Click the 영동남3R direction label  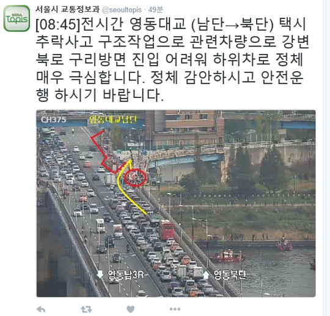[x=126, y=274]
